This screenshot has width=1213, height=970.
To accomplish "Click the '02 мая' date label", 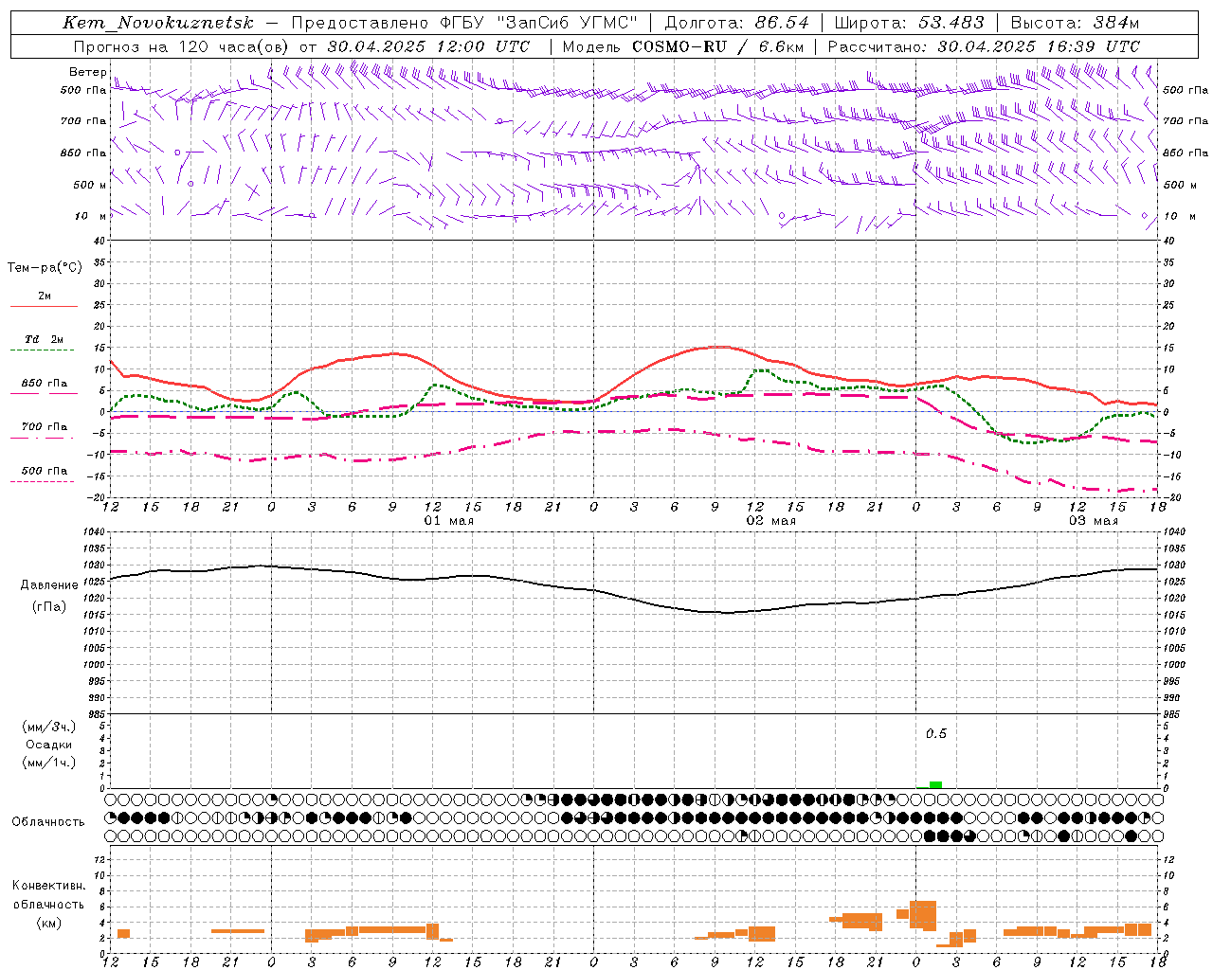I will pyautogui.click(x=771, y=521).
